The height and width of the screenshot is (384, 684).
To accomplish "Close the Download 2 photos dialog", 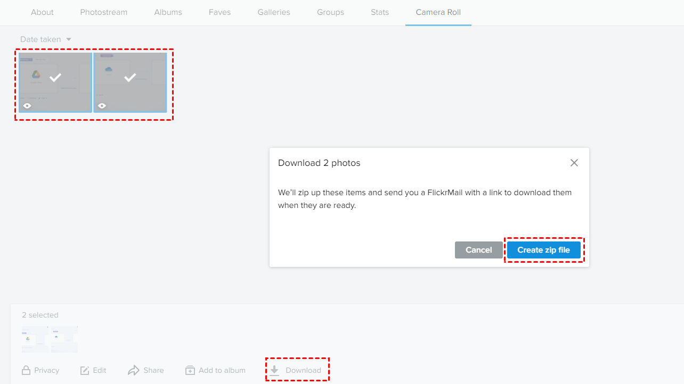I will click(x=574, y=163).
